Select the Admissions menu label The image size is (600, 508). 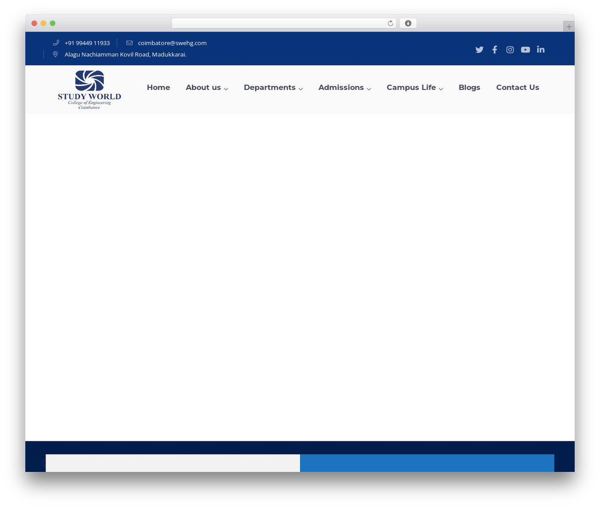[x=341, y=88]
